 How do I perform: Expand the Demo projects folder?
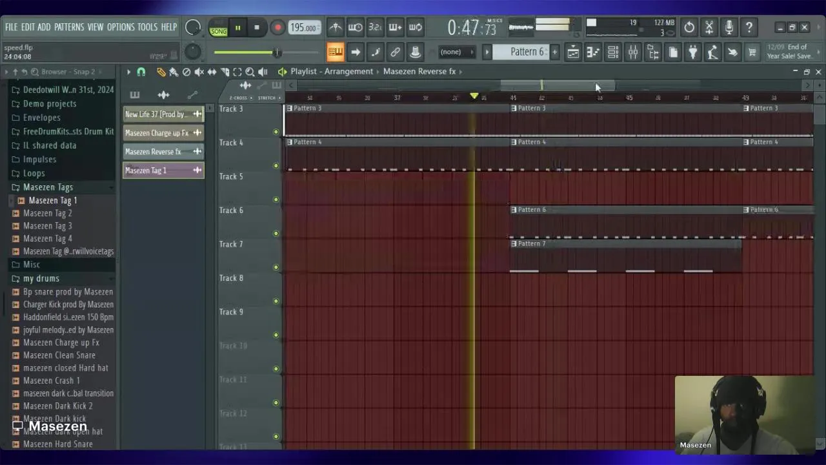click(x=49, y=104)
